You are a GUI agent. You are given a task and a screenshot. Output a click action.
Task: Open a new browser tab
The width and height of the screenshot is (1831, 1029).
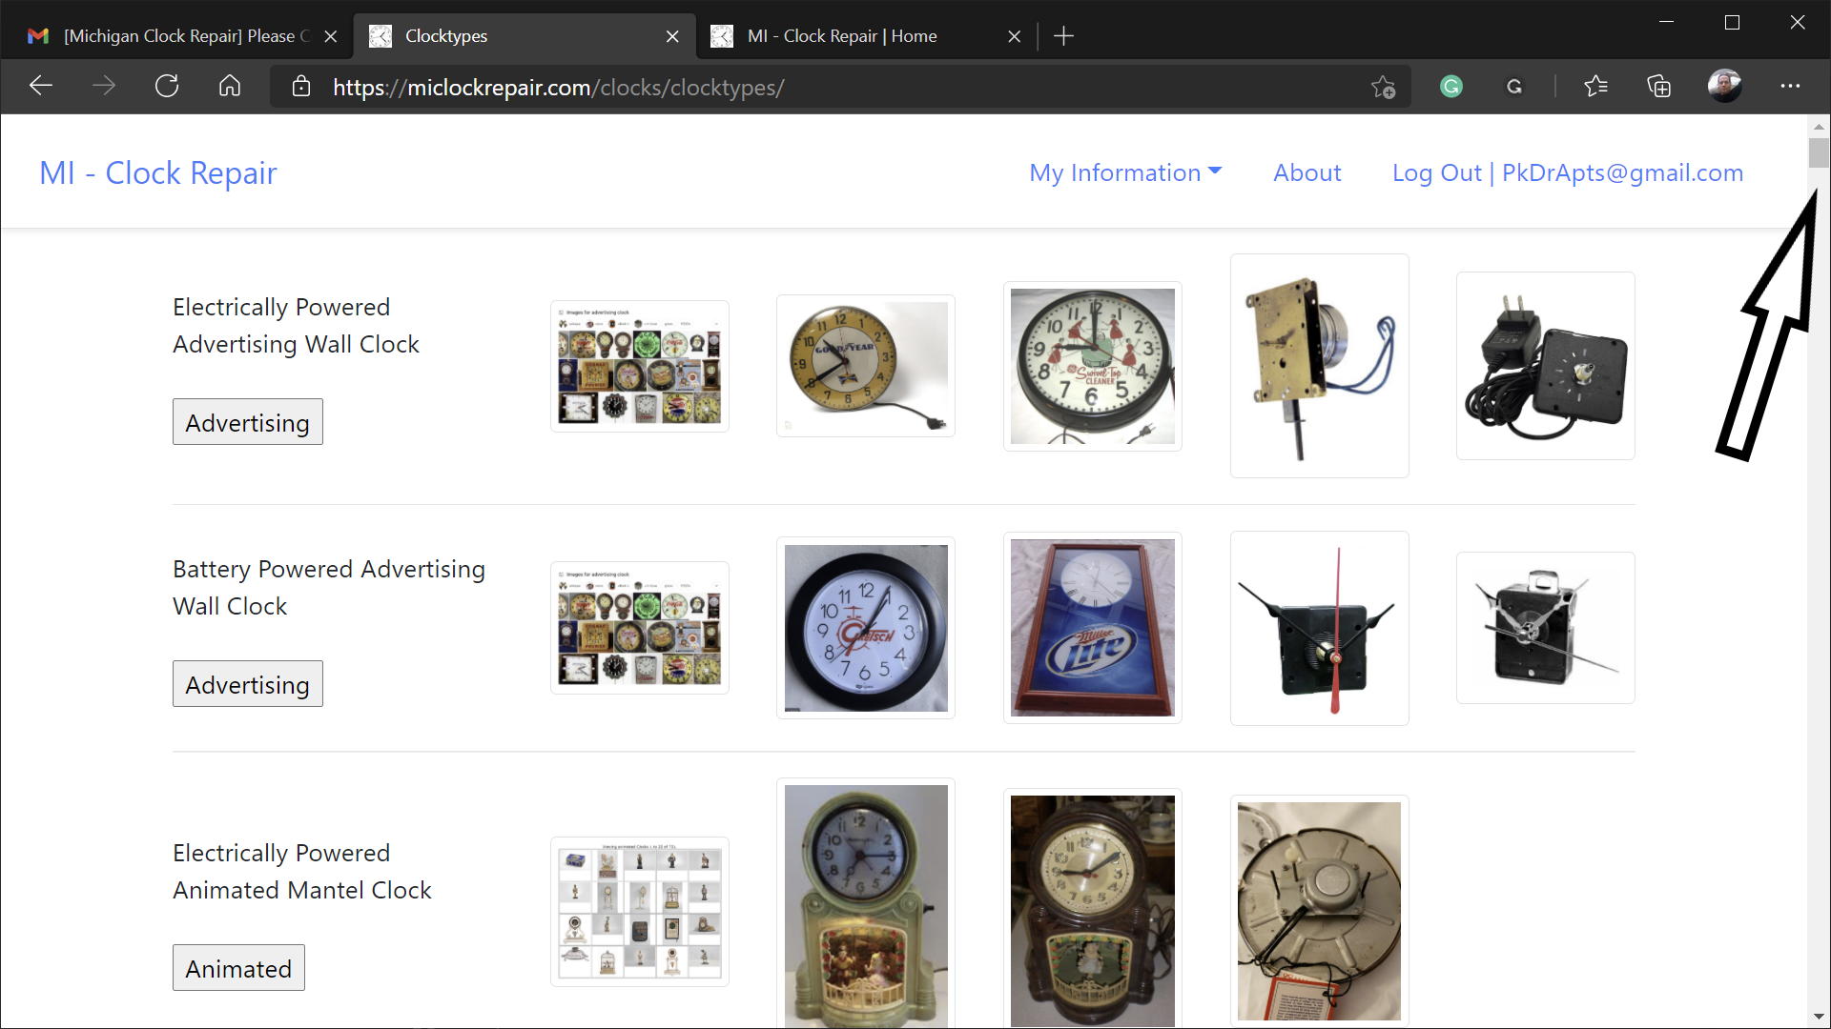1063,36
